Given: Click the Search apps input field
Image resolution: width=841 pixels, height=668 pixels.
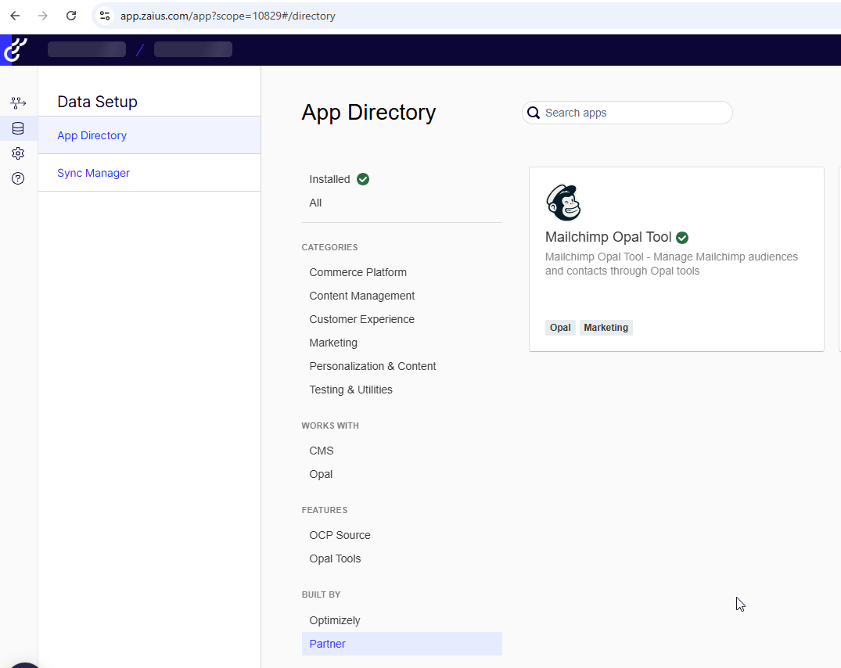Looking at the screenshot, I should click(634, 113).
